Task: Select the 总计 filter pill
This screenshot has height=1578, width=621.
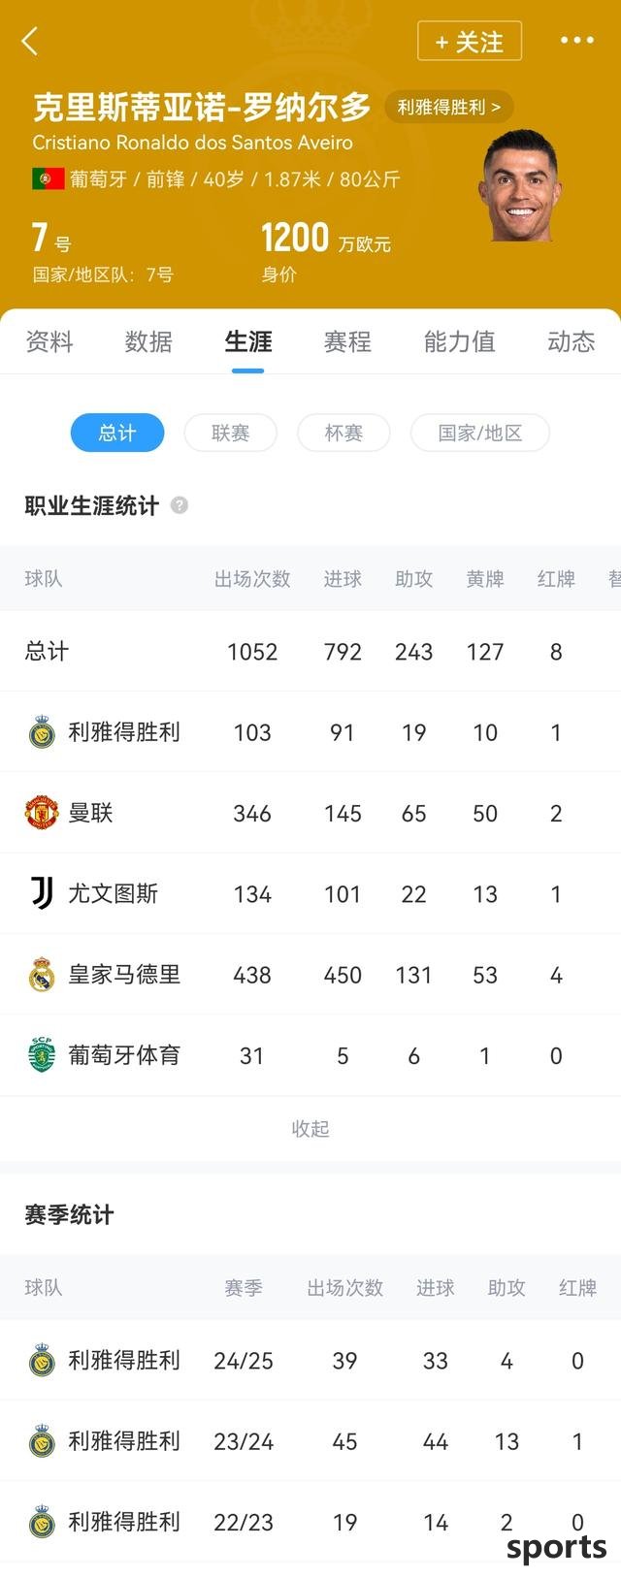Action: (117, 433)
